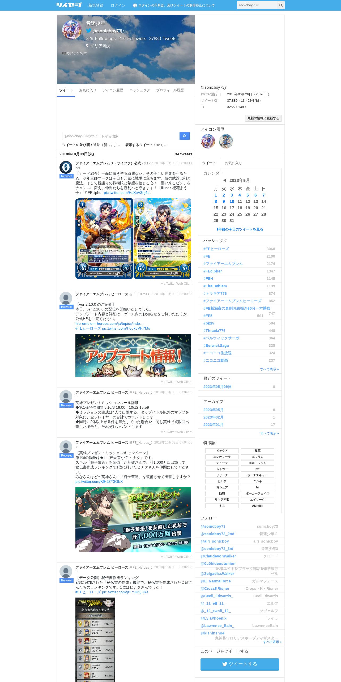341x682 pixels.
Task: Show all archives via すべて表示
Action: click(x=270, y=433)
